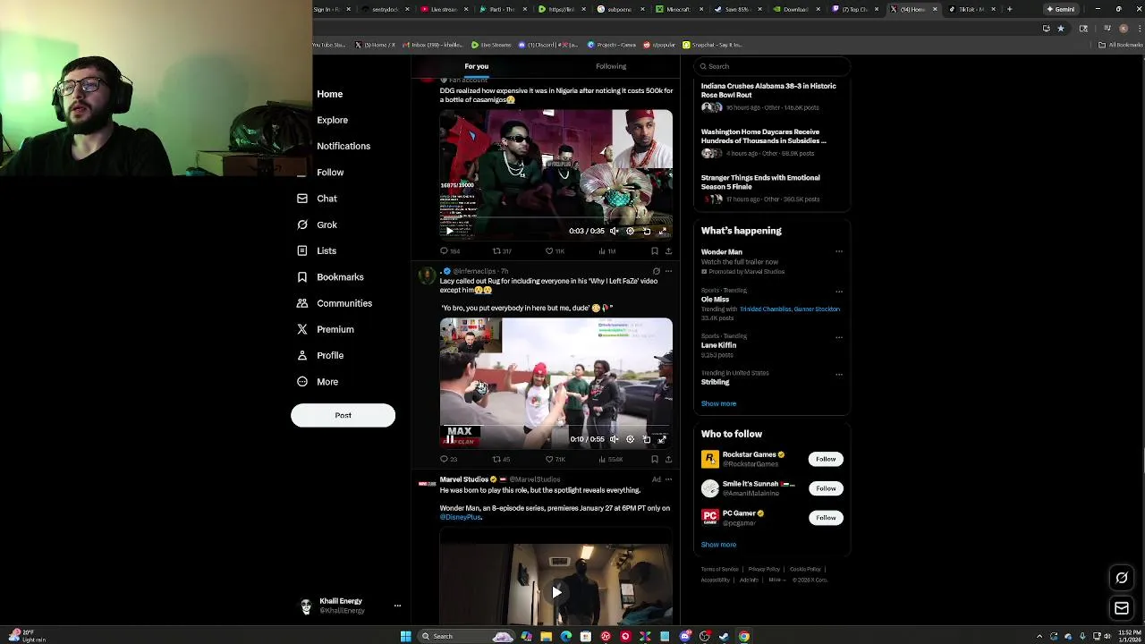Follow PC Gamer
1145x644 pixels.
tap(826, 518)
